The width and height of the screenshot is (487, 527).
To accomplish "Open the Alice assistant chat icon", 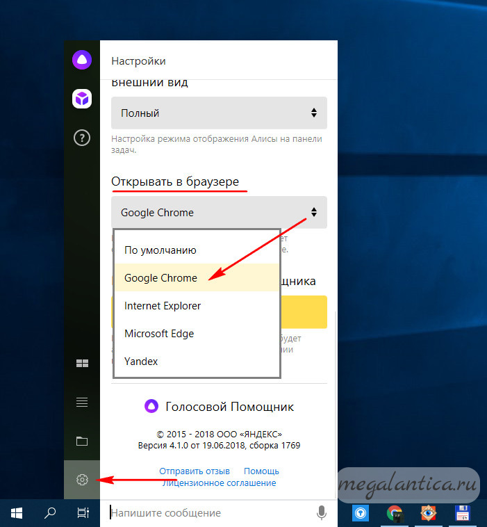I will [x=81, y=60].
